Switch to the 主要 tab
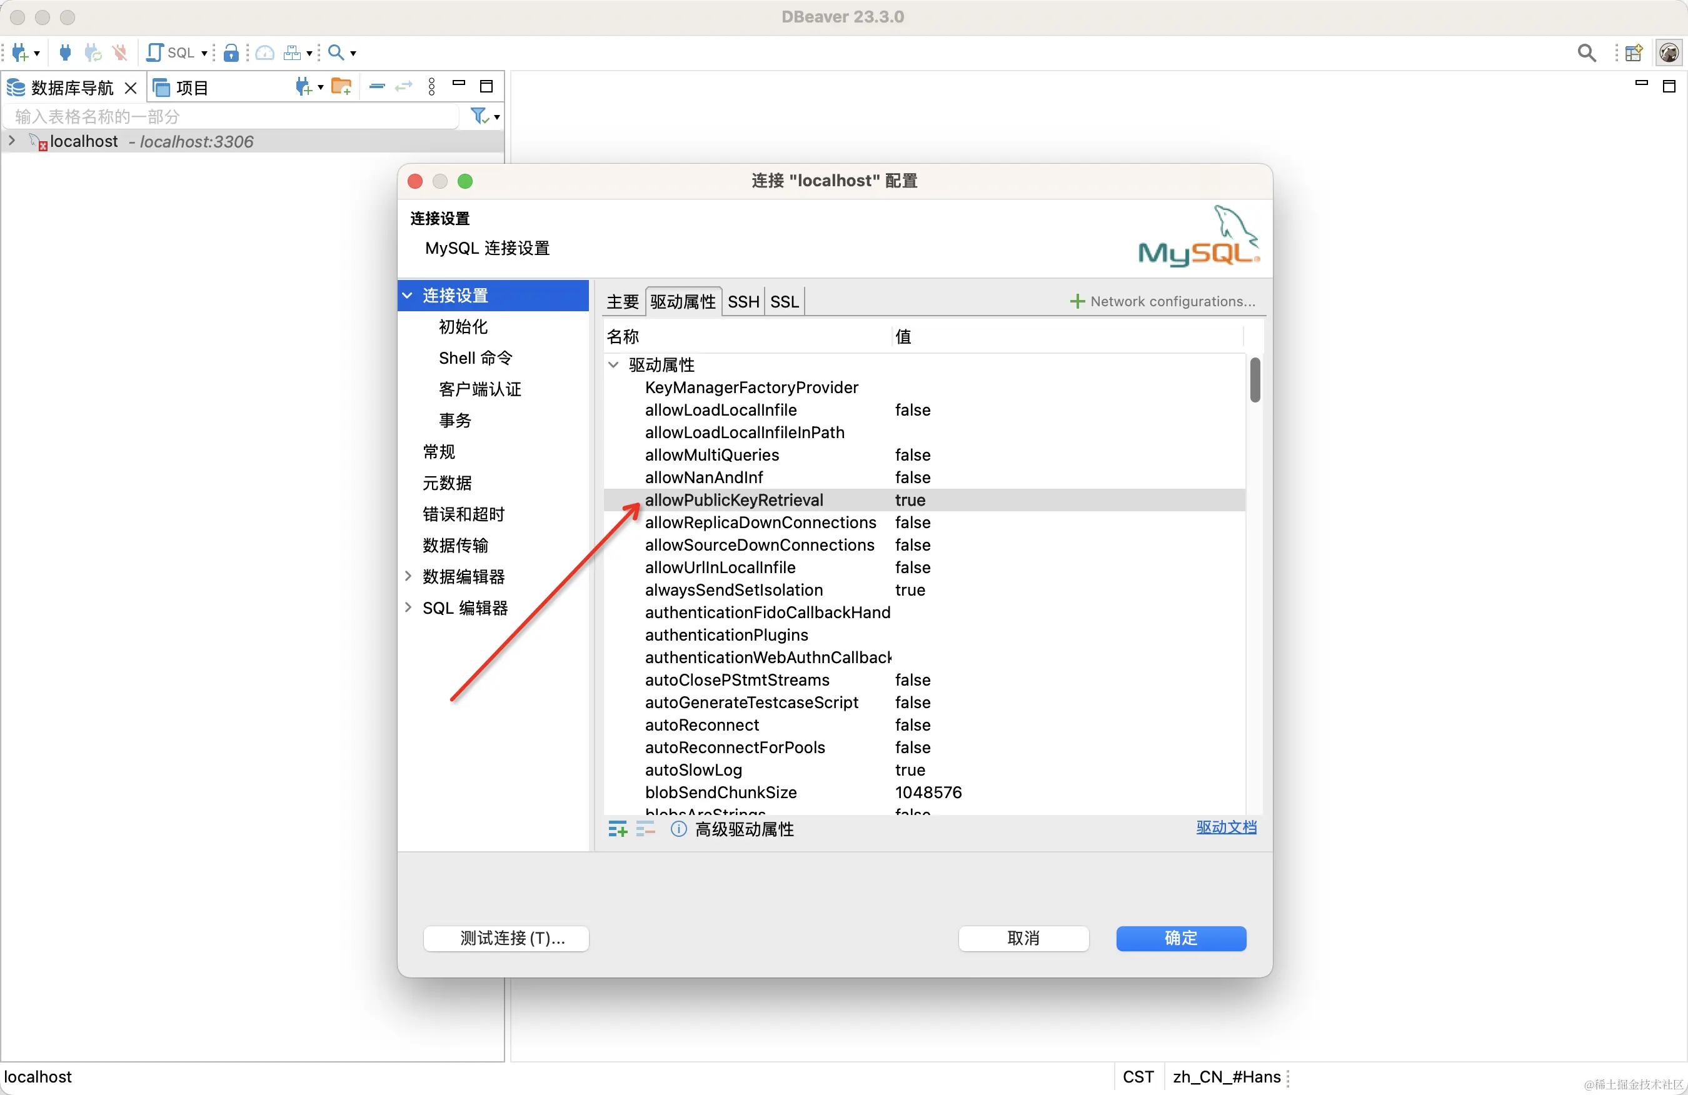1688x1095 pixels. coord(622,301)
